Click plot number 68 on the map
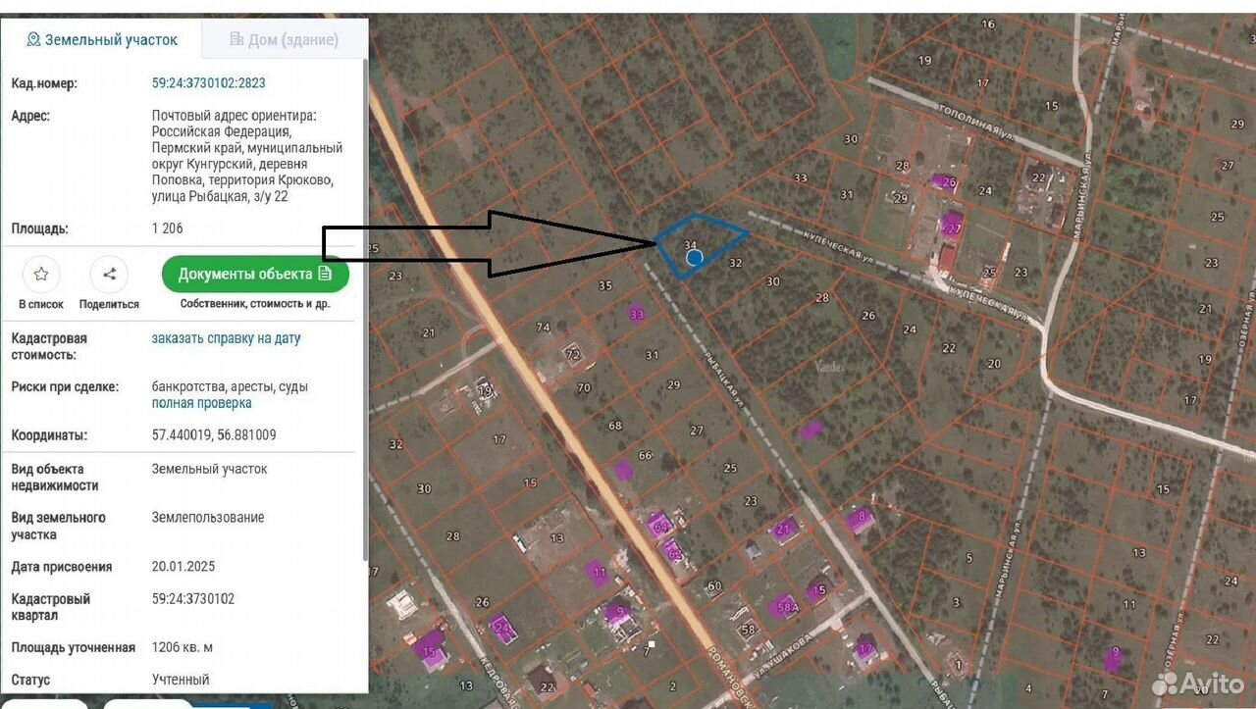Viewport: 1256px width, 709px height. click(615, 426)
